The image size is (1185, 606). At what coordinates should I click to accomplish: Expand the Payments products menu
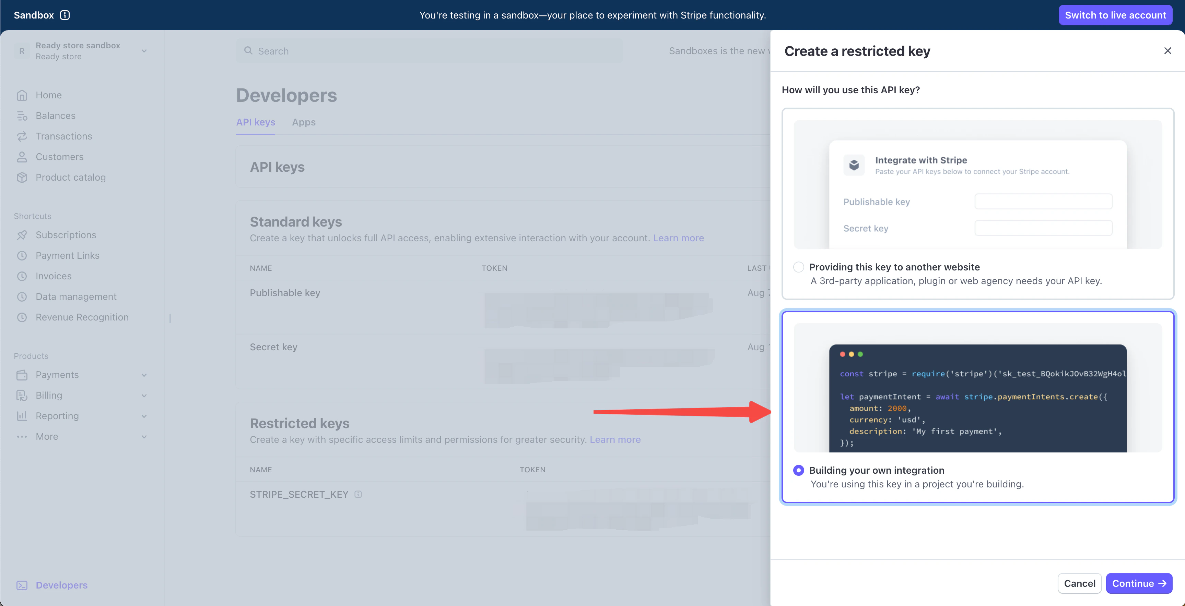coord(144,375)
